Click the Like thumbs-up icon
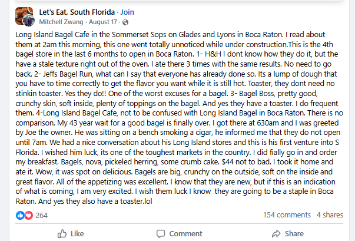The image size is (355, 241). 59,234
